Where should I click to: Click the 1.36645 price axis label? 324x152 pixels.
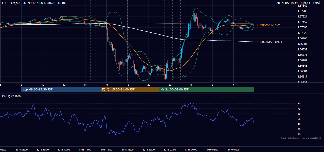point(302,66)
